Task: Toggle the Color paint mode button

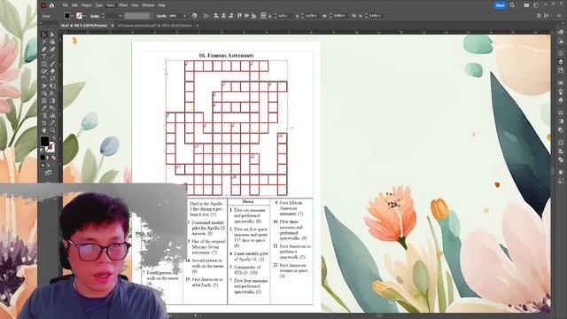Action: [43, 158]
